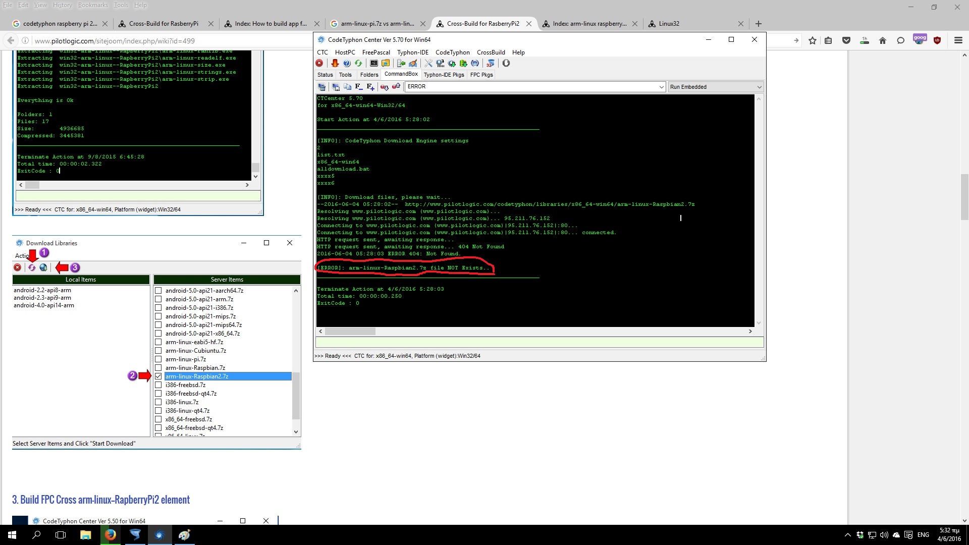Show hidden system tray icons chevron
Screen dimensions: 969x545
847,535
